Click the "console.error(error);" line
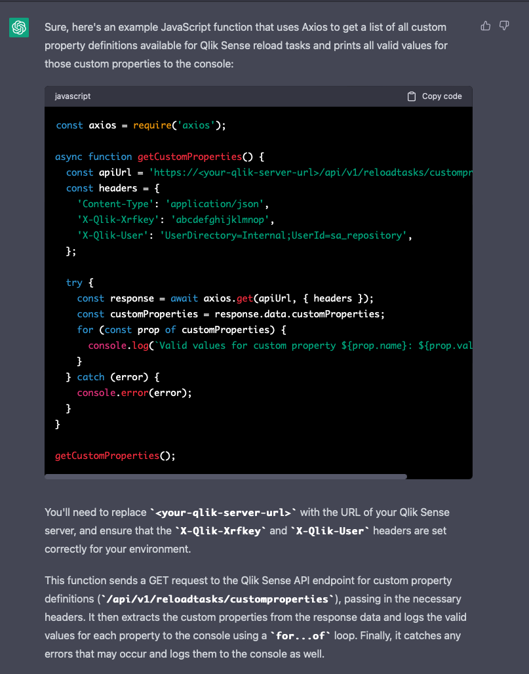 pos(134,393)
